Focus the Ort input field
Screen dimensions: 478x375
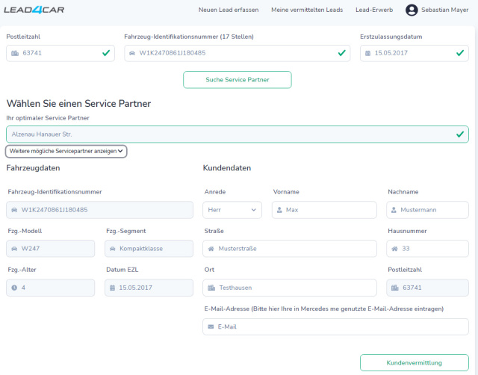[291, 288]
